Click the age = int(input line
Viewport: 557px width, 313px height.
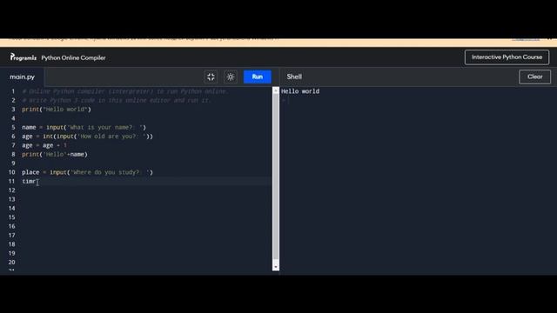(87, 137)
